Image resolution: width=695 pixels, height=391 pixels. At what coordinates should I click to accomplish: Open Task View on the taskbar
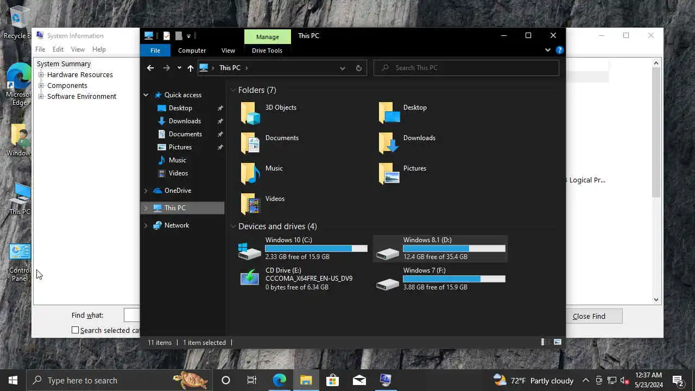(x=252, y=380)
